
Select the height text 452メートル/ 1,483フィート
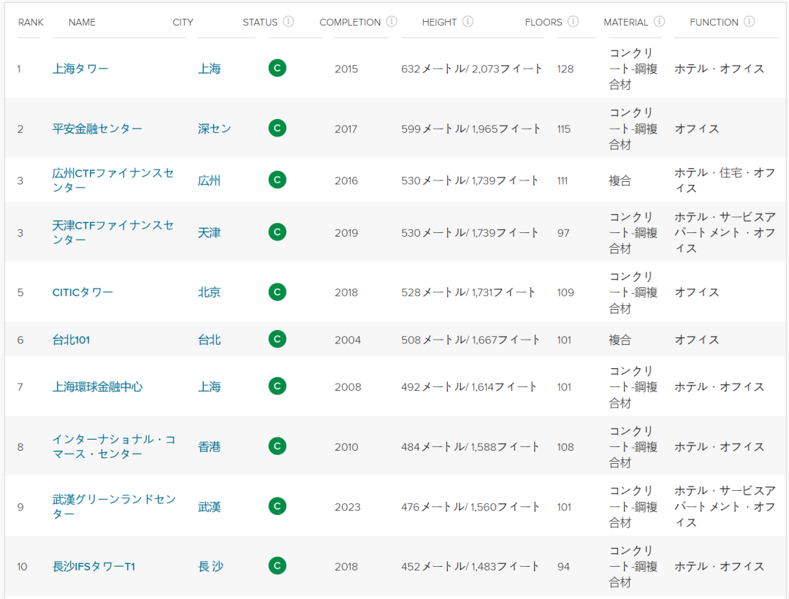tap(470, 567)
